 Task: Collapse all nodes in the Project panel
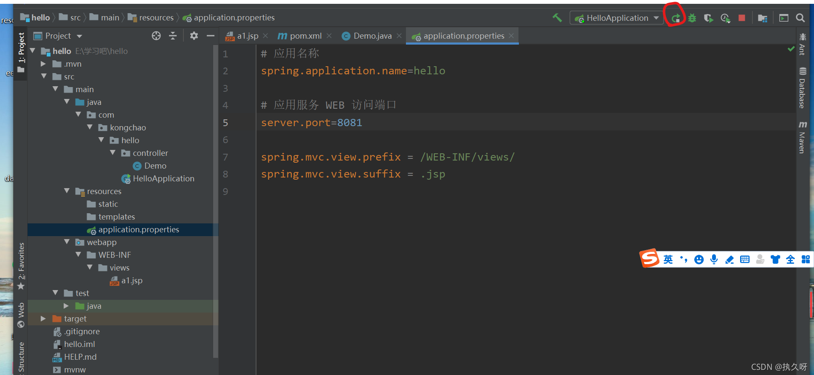173,36
